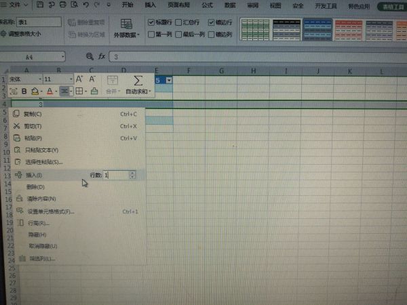The width and height of the screenshot is (407, 305).
Task: Click the merge cells (合并) icon
Action: pyautogui.click(x=113, y=81)
